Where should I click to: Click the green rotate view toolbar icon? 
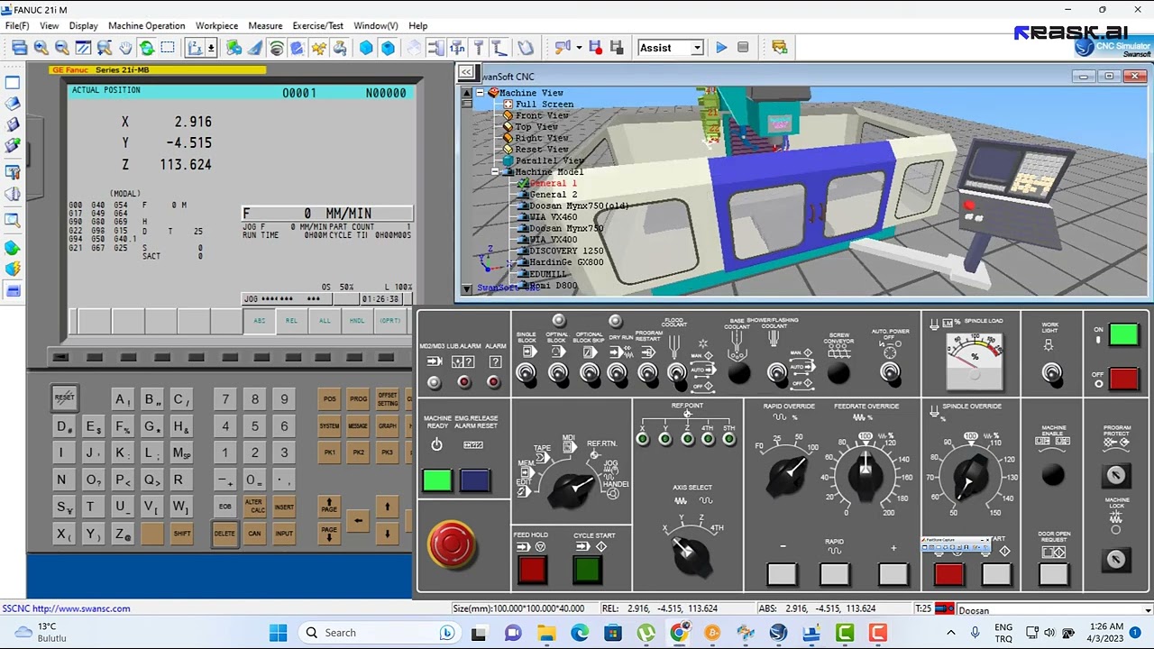tap(146, 48)
